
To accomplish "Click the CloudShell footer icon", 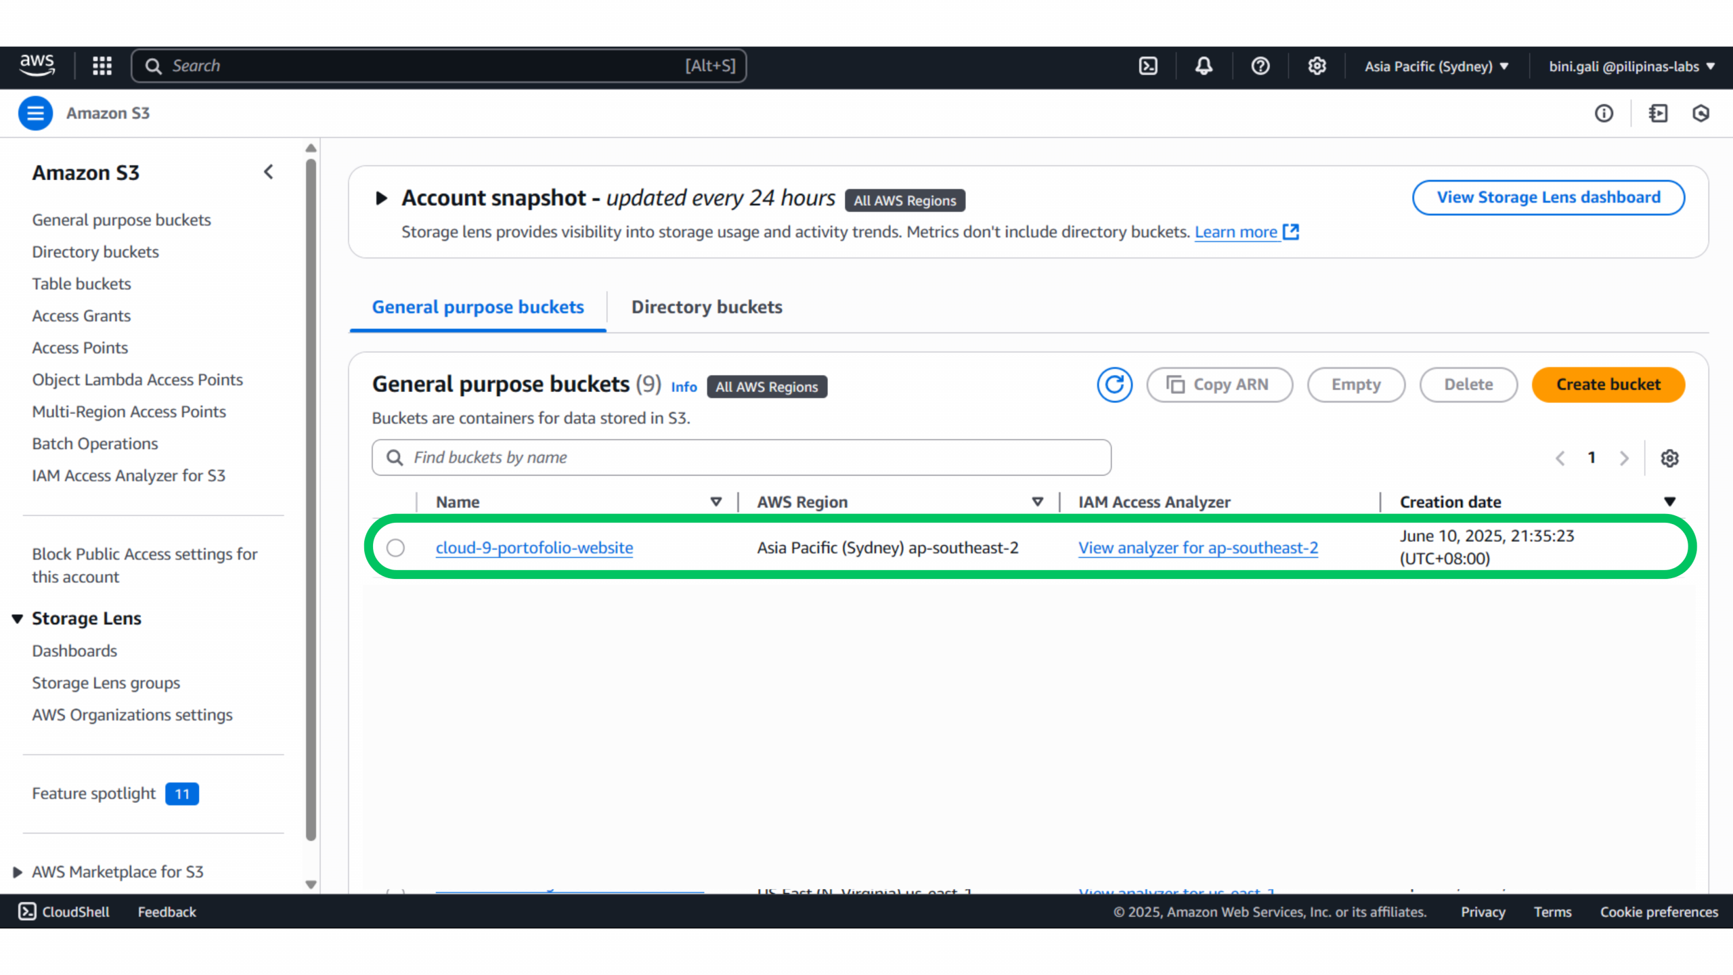I will [x=27, y=911].
